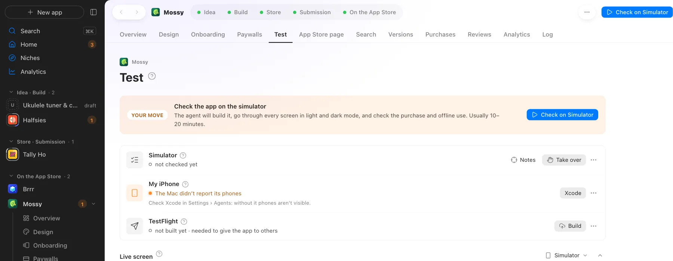The image size is (673, 261).
Task: Open the top-right more options menu
Action: pos(587,12)
